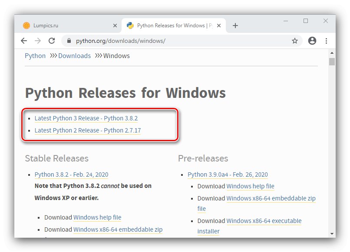
Task: Click the Pre-releases heading
Action: coord(203,158)
